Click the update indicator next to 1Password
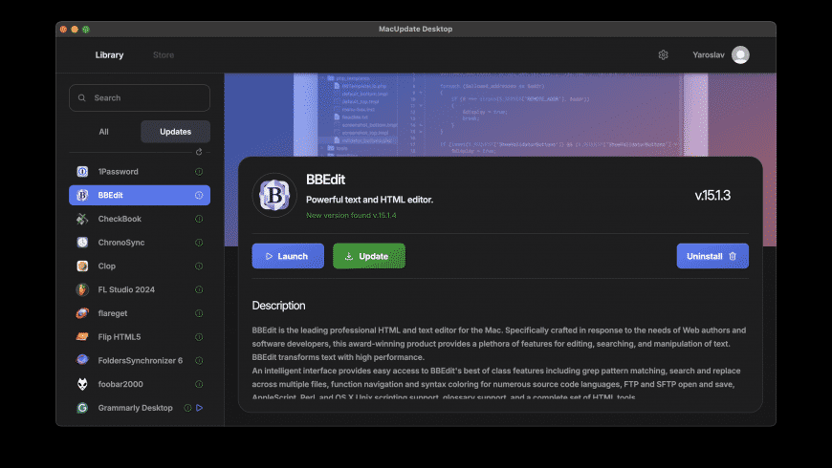This screenshot has height=468, width=832. [x=199, y=172]
